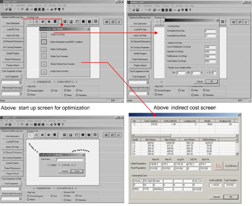Viewport: 252px width, 206px height.
Task: Click >> beside Define Crew Scenarios
Action: click(x=44, y=56)
